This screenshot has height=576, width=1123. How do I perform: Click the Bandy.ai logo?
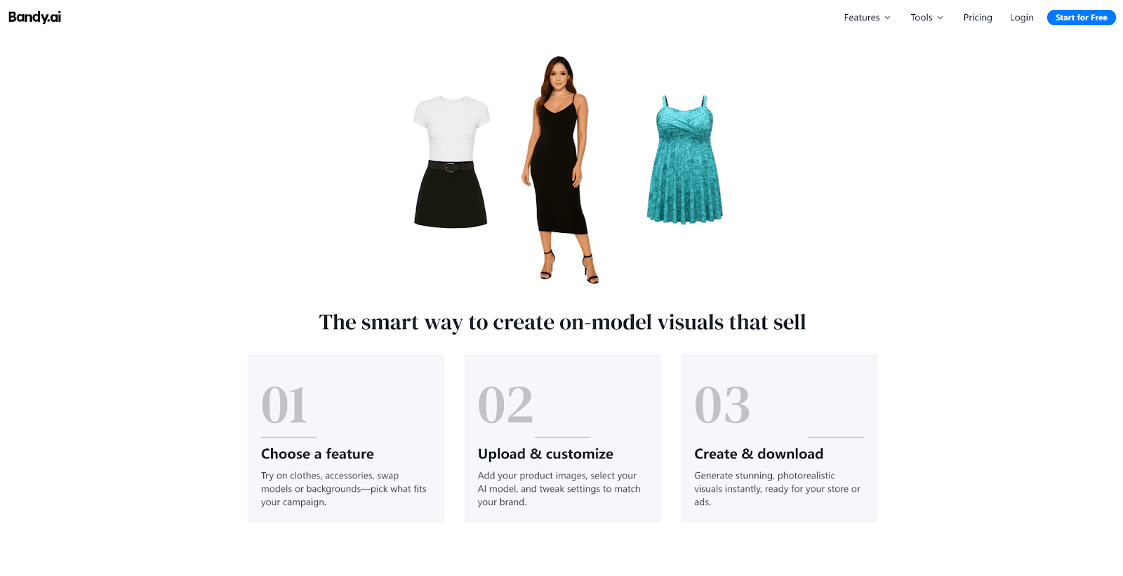[x=34, y=17]
